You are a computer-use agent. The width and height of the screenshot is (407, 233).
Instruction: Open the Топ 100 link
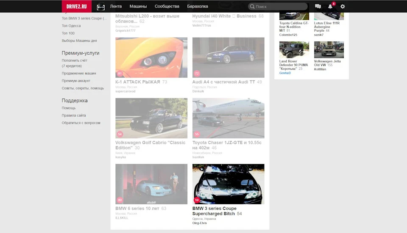68,33
